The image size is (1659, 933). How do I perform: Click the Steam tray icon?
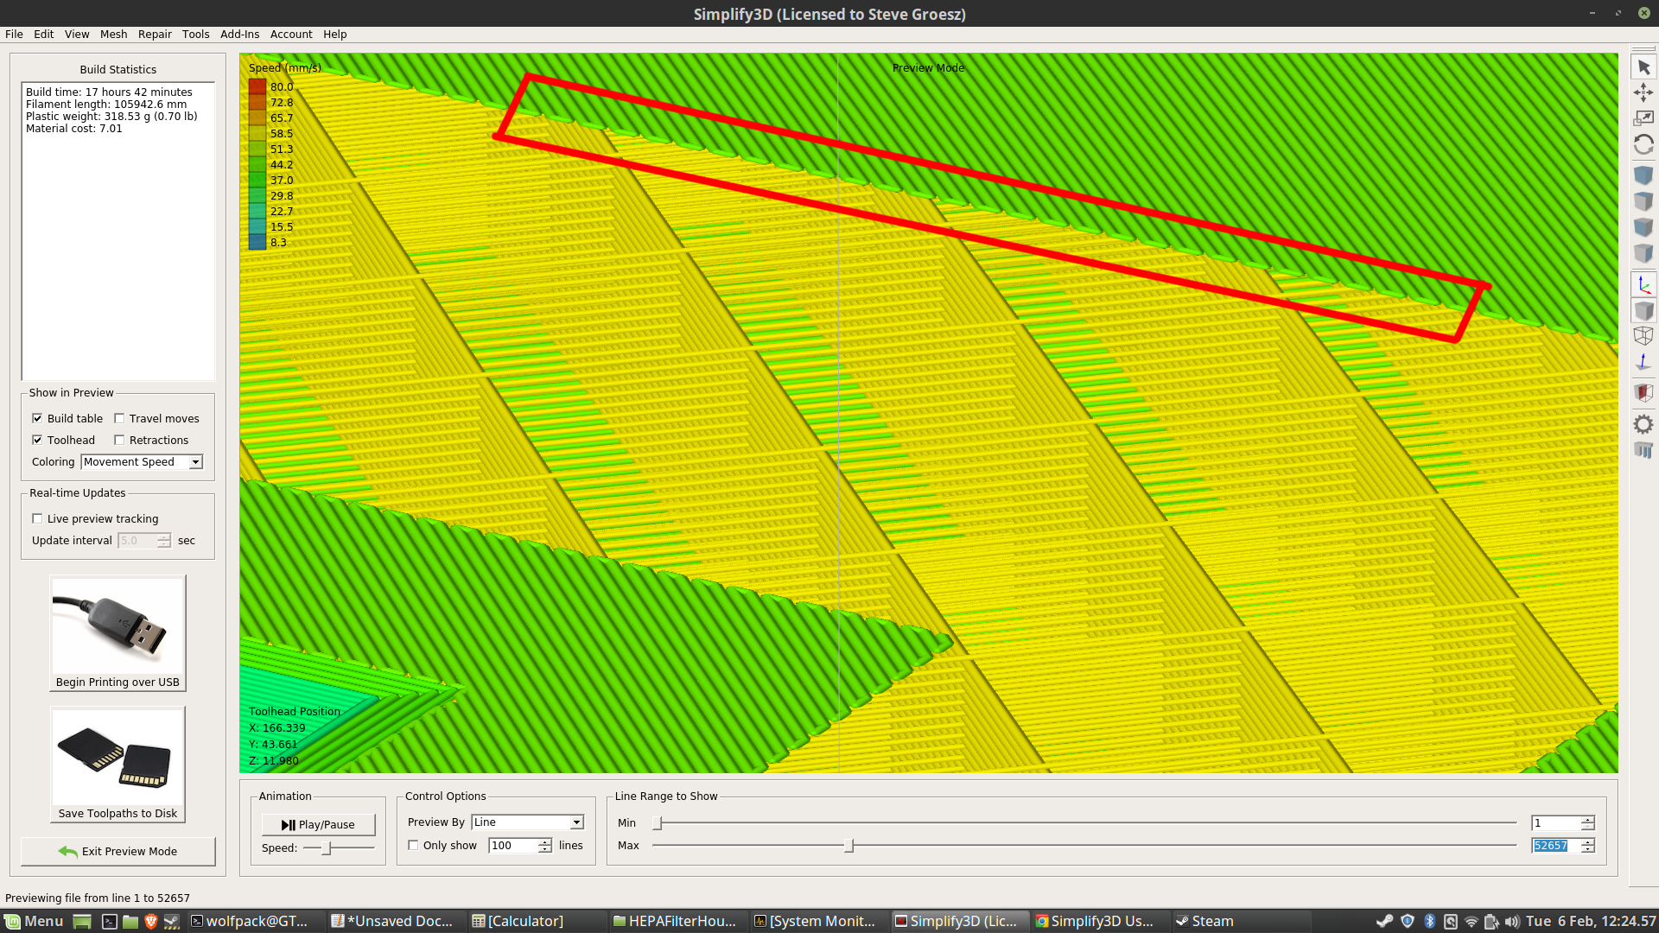pyautogui.click(x=1384, y=921)
